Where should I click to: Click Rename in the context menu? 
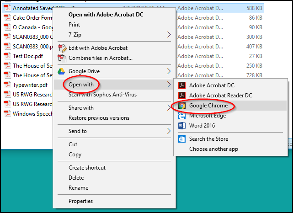78,188
